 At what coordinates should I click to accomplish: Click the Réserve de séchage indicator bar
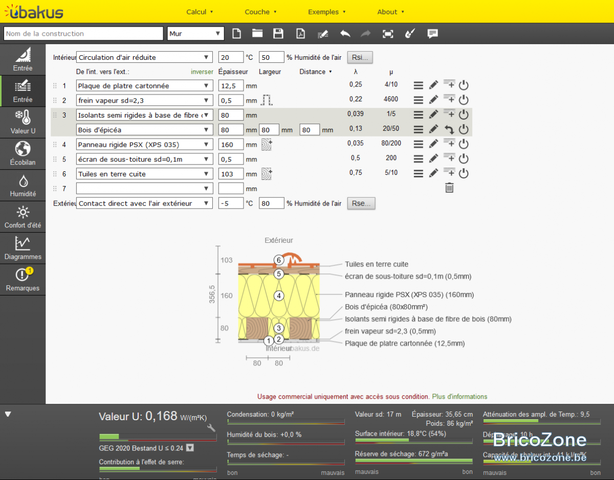(413, 462)
